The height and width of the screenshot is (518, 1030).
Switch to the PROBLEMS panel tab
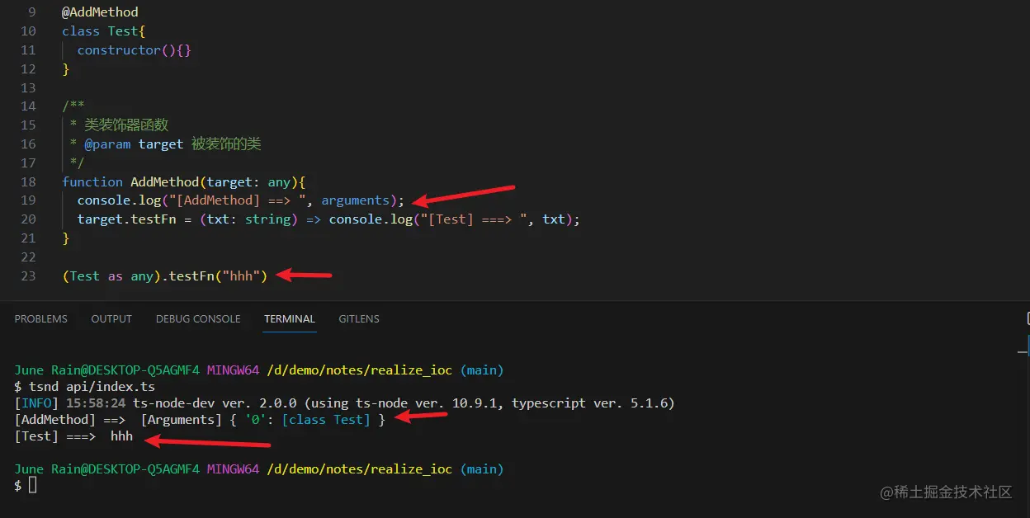[x=41, y=318]
